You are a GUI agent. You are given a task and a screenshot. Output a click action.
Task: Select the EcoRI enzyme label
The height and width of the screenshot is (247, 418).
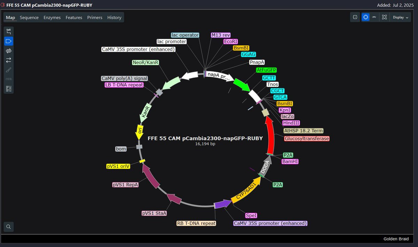pyautogui.click(x=230, y=41)
